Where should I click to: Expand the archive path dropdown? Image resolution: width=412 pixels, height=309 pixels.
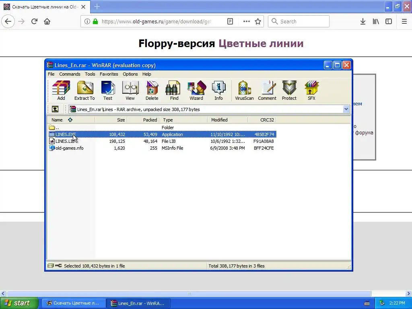pyautogui.click(x=346, y=109)
